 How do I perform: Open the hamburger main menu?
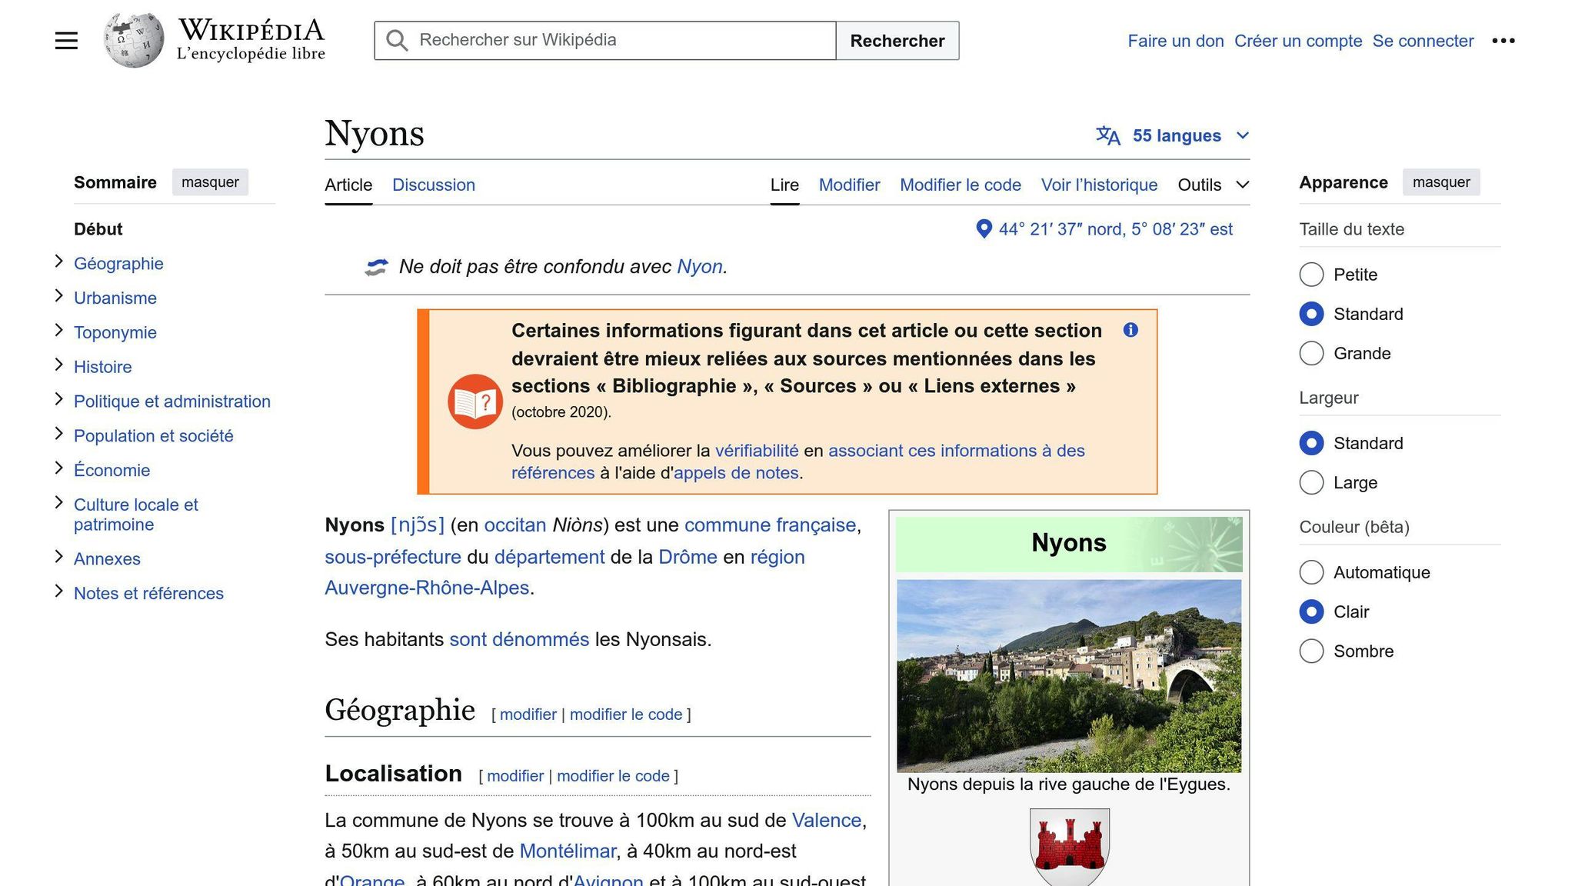66,41
